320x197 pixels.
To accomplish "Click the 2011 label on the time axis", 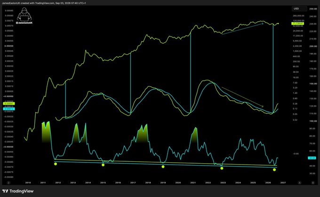I will [43, 183].
